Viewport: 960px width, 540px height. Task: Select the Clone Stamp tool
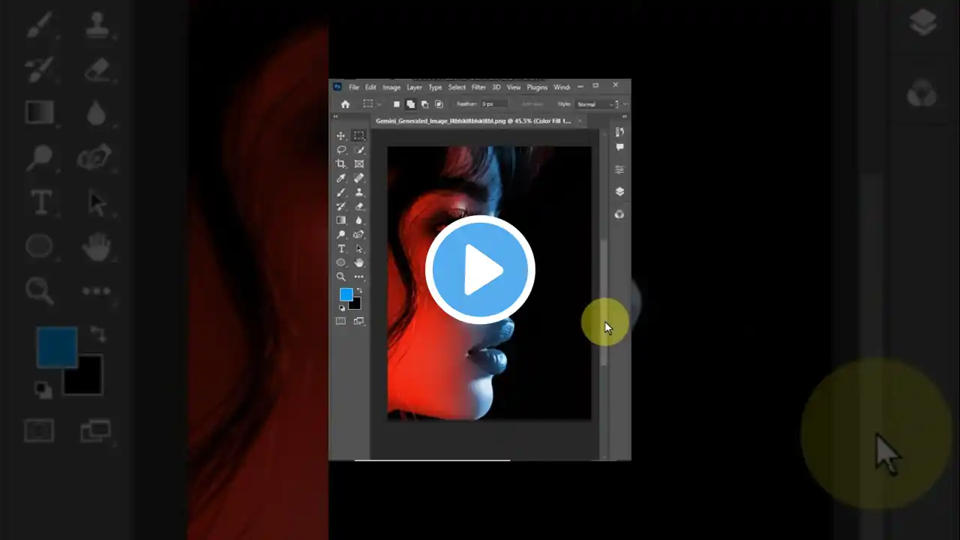coord(359,192)
